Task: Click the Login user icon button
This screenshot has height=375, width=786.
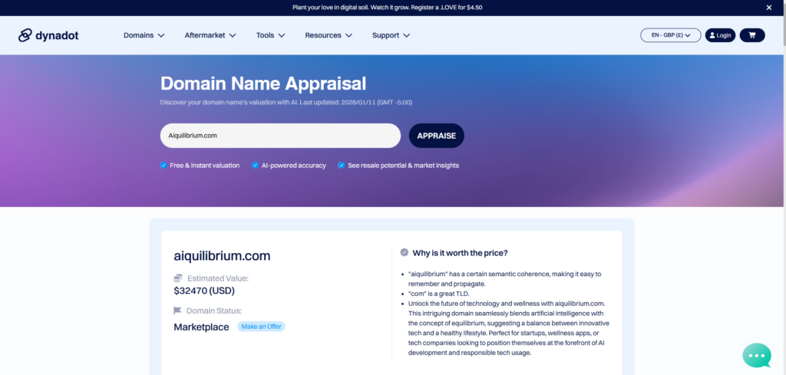Action: click(720, 35)
